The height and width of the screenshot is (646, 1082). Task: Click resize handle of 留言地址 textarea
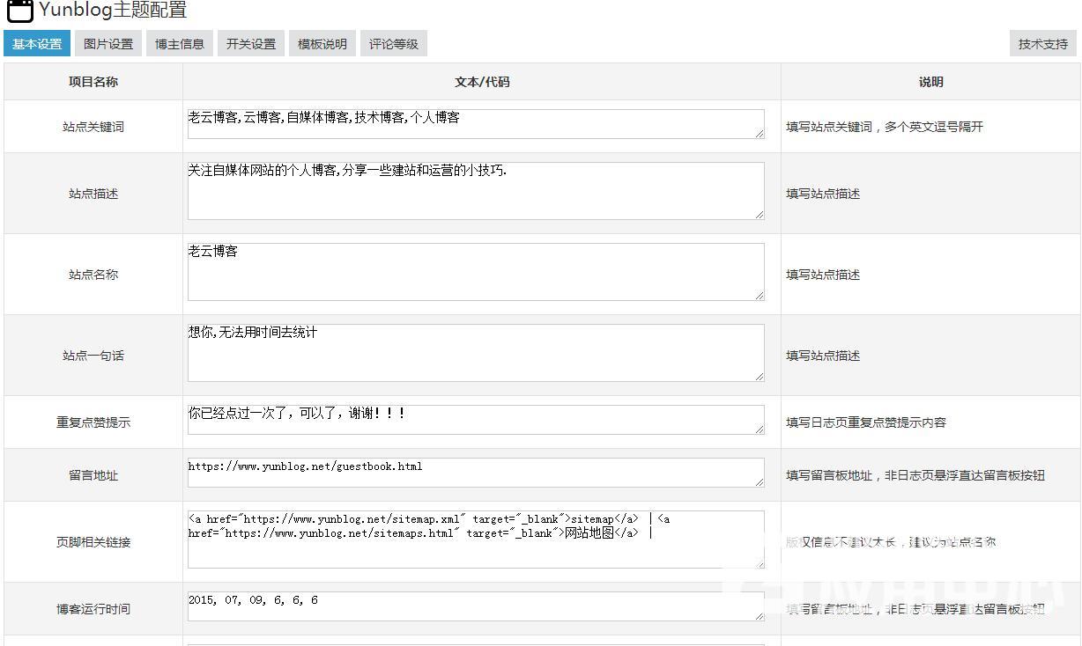tap(759, 481)
